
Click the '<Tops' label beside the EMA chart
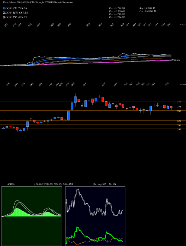tap(183, 25)
